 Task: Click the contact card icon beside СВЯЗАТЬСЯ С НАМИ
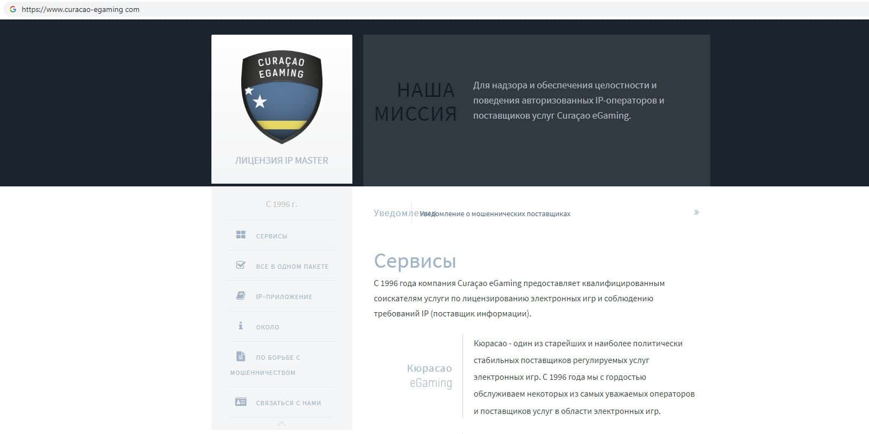(241, 401)
